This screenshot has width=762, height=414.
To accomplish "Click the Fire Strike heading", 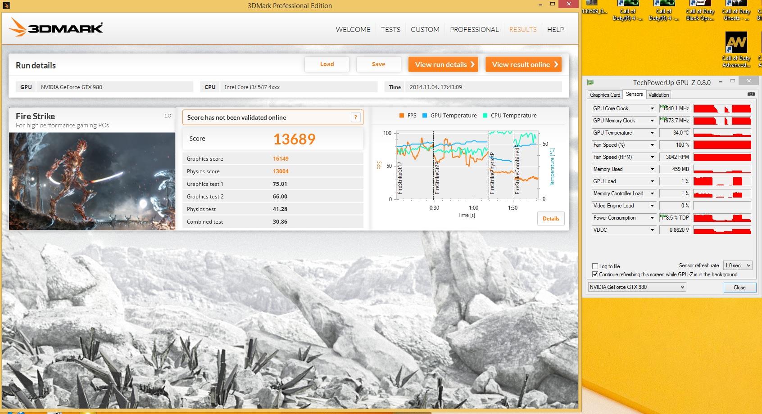I will (x=35, y=116).
